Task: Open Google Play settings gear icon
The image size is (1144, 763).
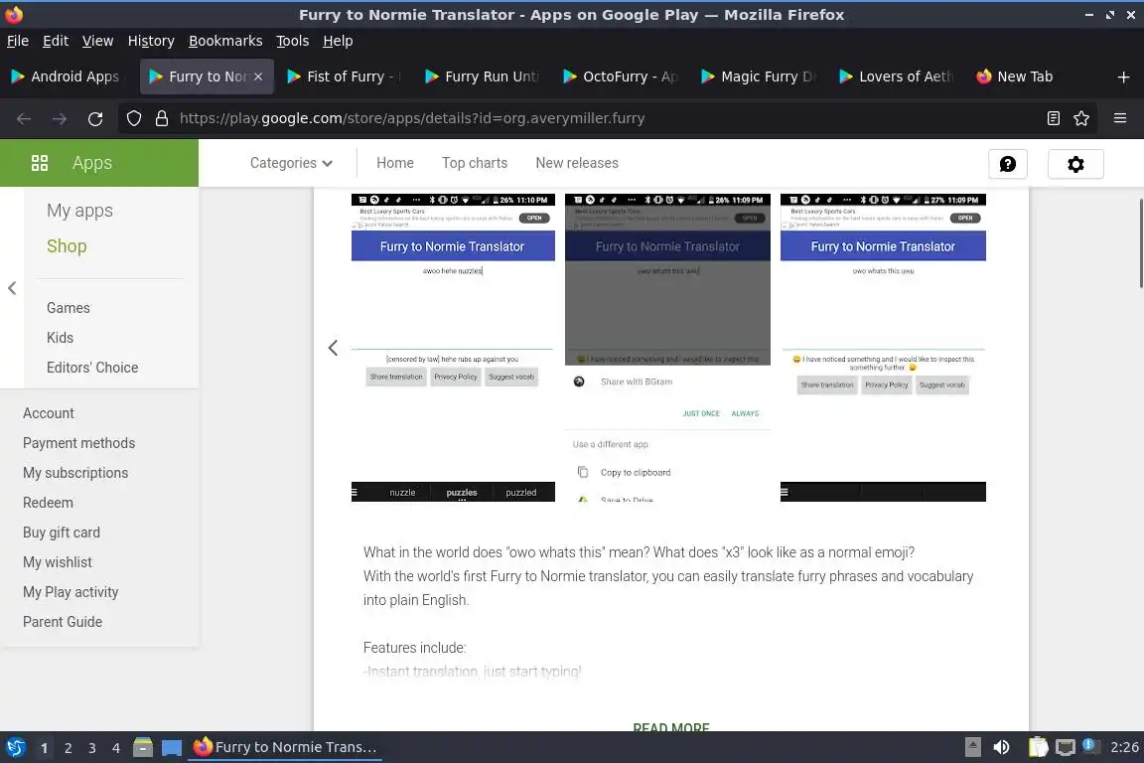Action: (1075, 164)
